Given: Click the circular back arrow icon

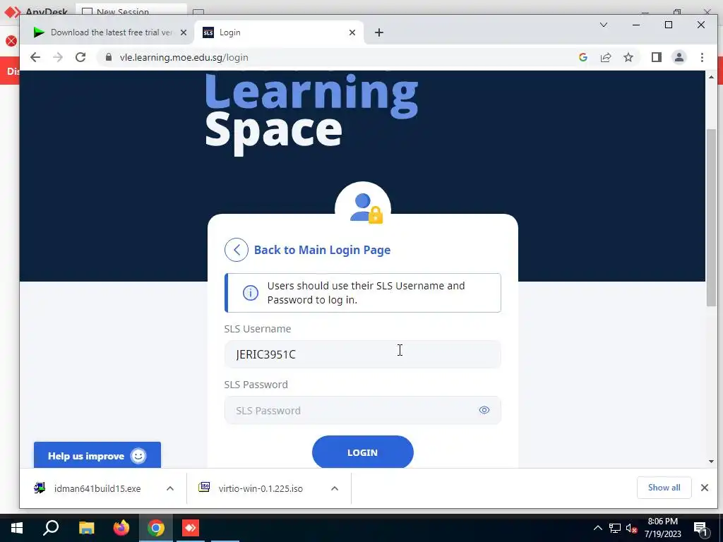Looking at the screenshot, I should 237,250.
